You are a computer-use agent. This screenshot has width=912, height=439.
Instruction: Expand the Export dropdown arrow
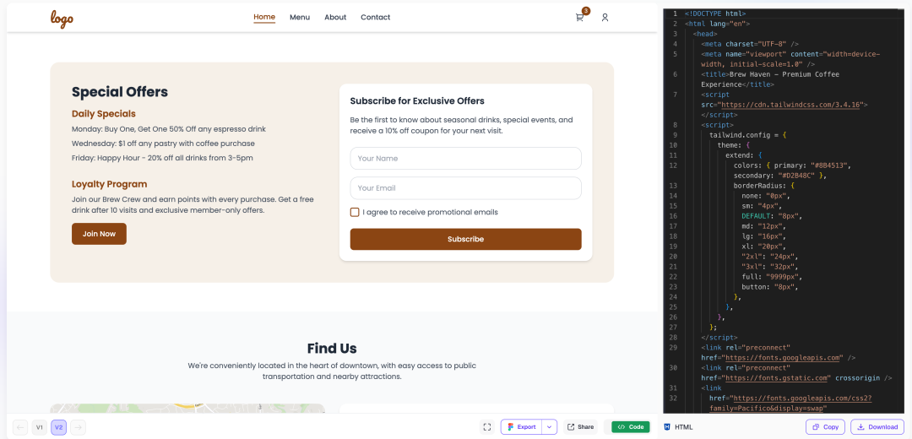coord(550,427)
